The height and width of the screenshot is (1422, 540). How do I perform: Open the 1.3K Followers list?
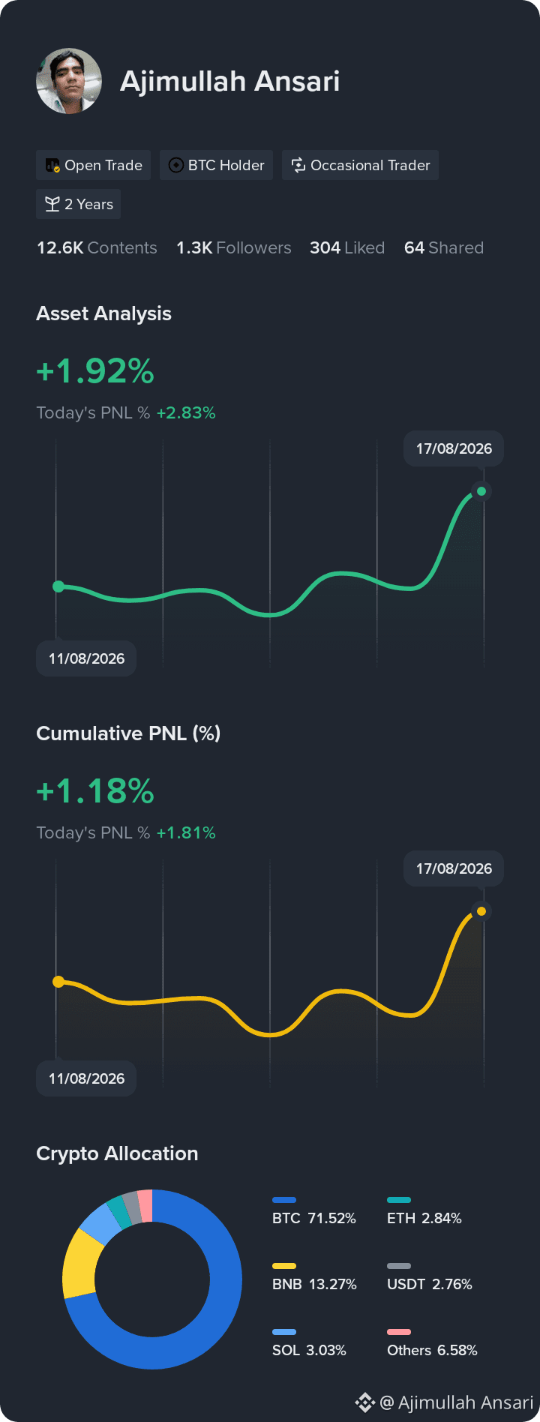(x=234, y=247)
